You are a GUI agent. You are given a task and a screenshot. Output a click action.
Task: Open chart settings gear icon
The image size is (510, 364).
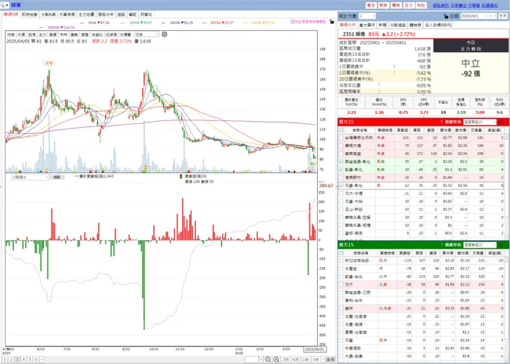[x=164, y=34]
